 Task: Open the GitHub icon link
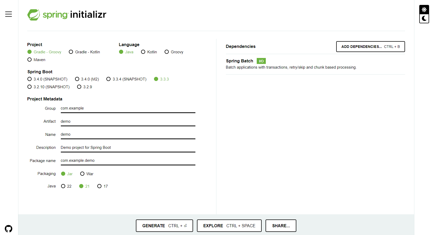click(x=9, y=229)
